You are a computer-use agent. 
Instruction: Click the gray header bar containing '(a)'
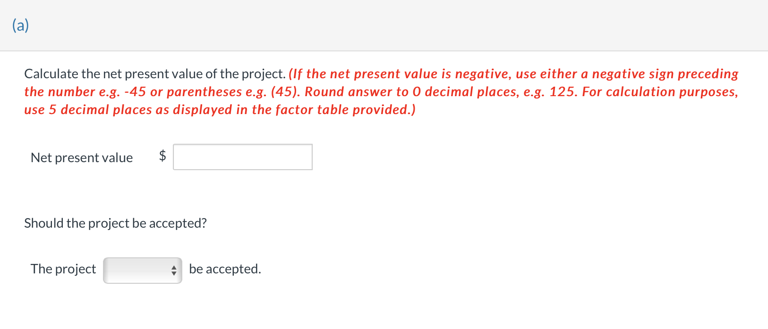point(378,25)
